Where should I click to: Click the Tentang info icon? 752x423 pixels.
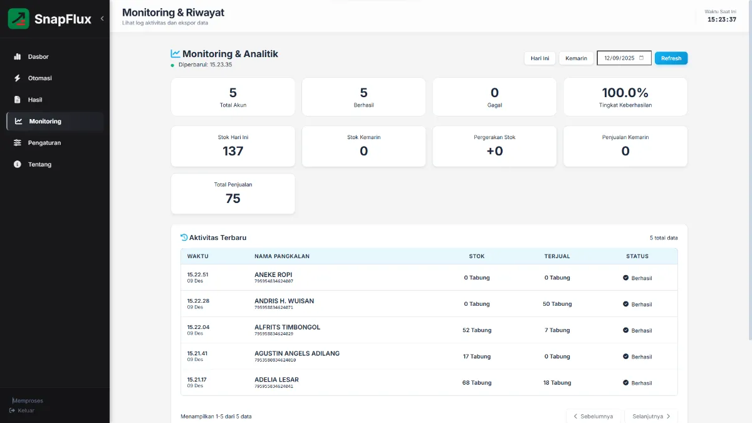[x=18, y=164]
